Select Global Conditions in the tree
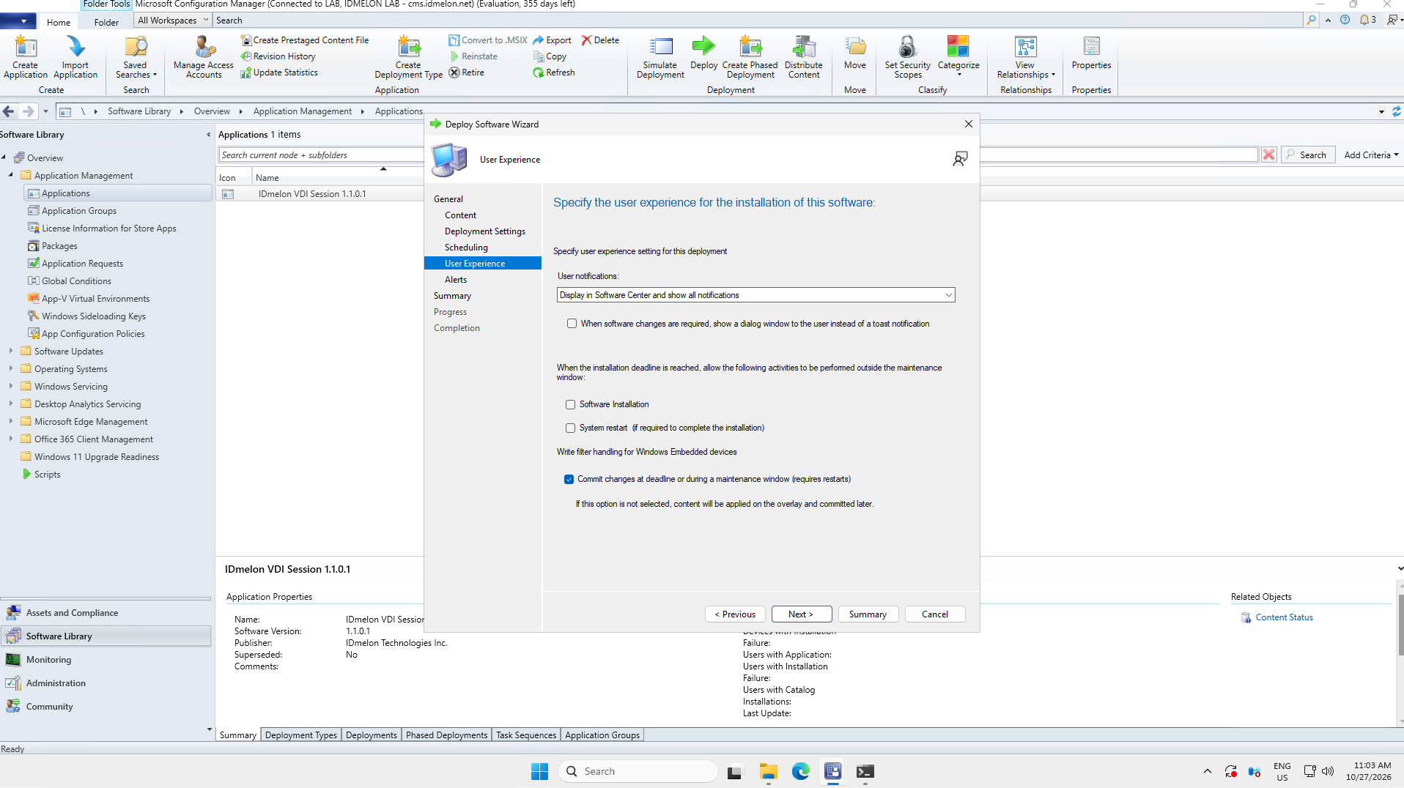 76,281
